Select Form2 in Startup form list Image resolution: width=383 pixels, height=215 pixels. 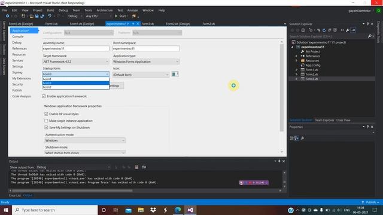(x=76, y=87)
